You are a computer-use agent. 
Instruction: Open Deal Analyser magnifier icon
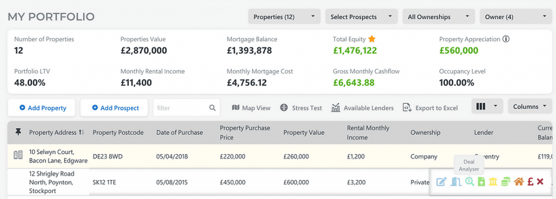[470, 182]
